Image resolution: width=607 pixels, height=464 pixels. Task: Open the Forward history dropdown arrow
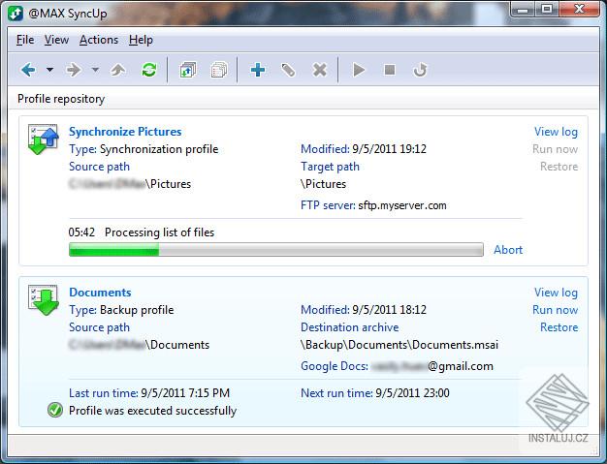(x=95, y=70)
